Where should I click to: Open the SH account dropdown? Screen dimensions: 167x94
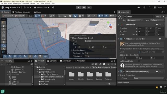pyautogui.click(x=27, y=8)
